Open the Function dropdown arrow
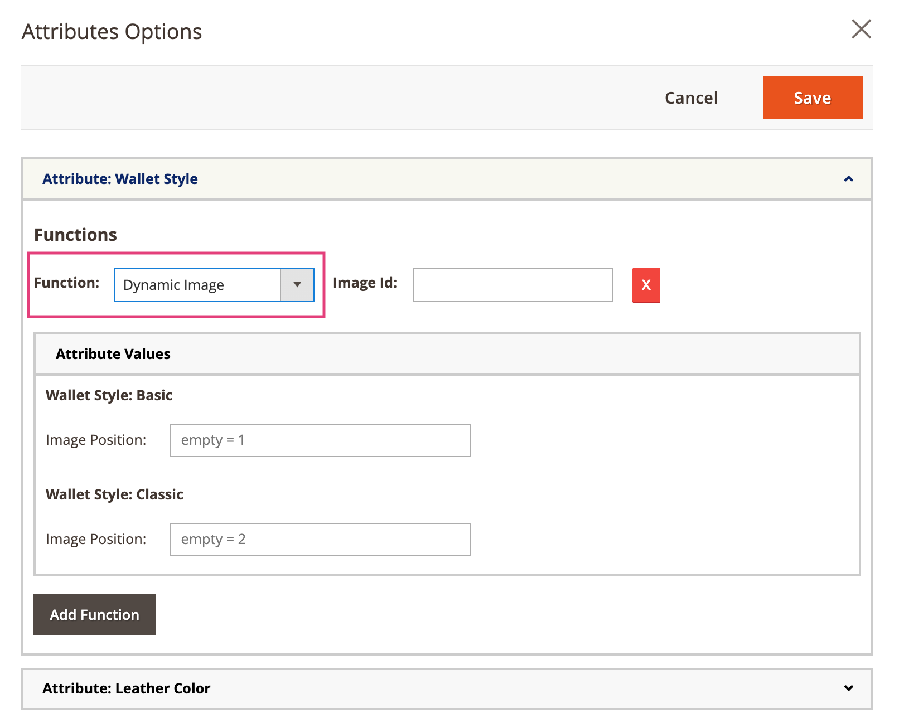This screenshot has height=728, width=899. tap(297, 285)
